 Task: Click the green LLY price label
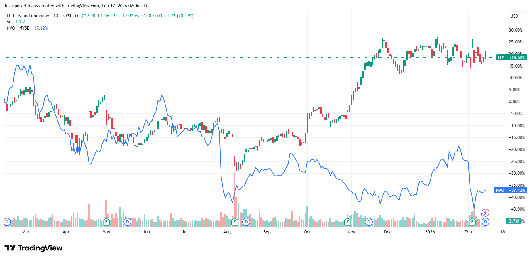(x=511, y=58)
